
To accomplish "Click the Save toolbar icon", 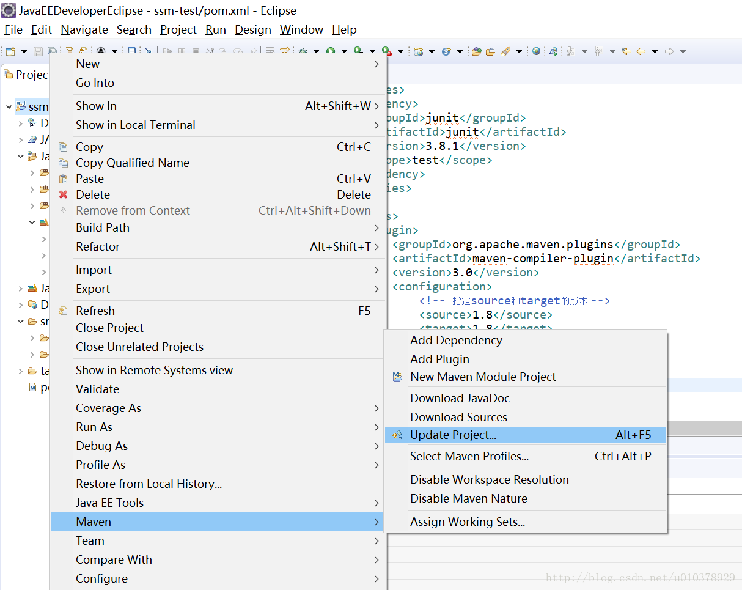I will tap(38, 51).
